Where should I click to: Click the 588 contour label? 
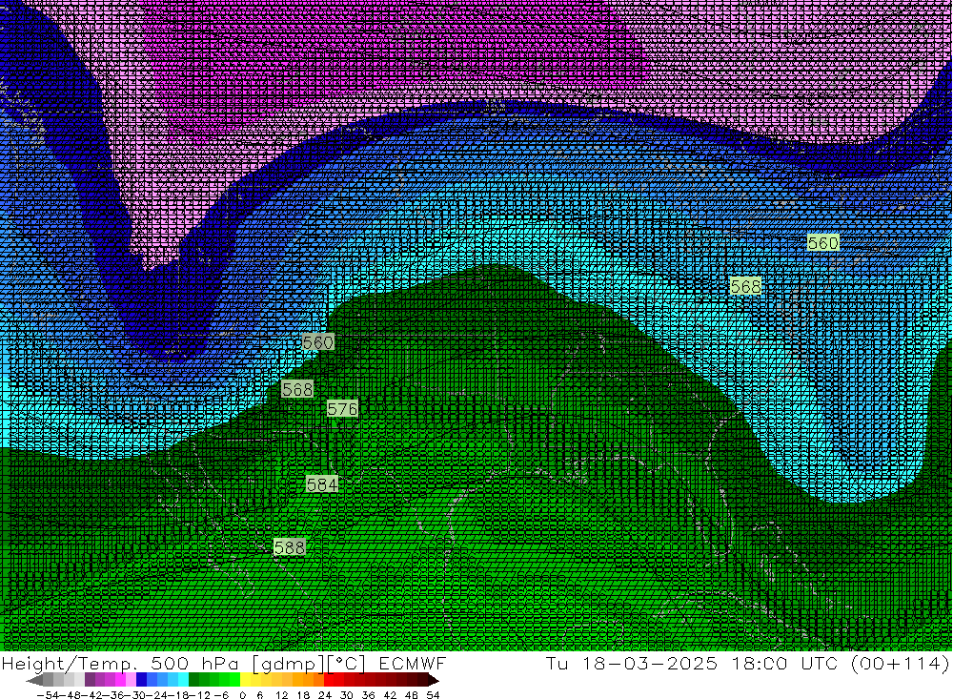290,547
